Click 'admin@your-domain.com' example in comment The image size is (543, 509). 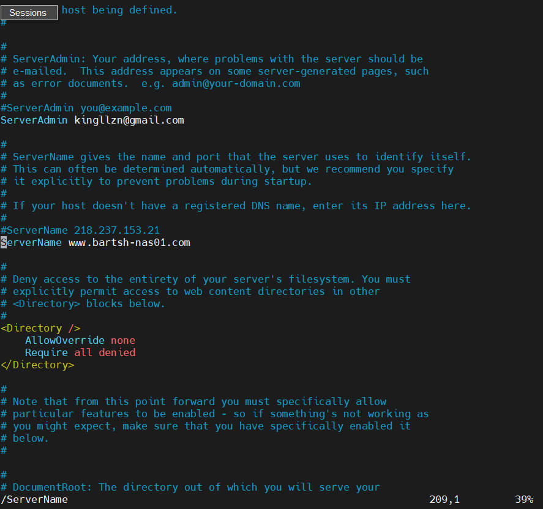pyautogui.click(x=236, y=84)
